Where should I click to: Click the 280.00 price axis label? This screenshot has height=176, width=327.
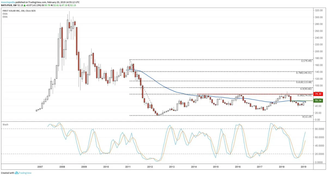tap(319, 24)
